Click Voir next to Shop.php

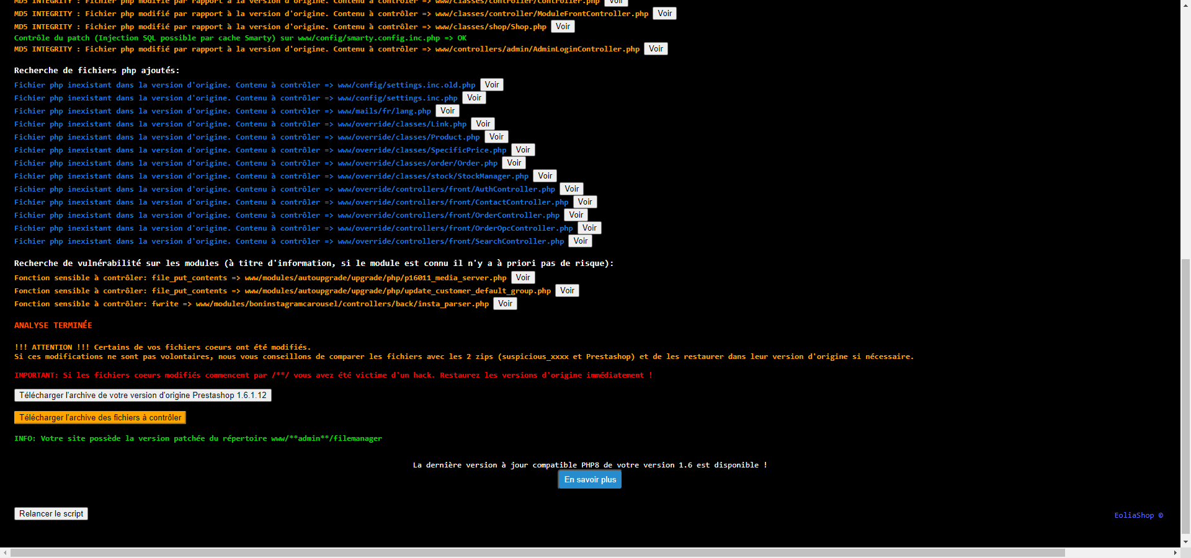click(563, 27)
